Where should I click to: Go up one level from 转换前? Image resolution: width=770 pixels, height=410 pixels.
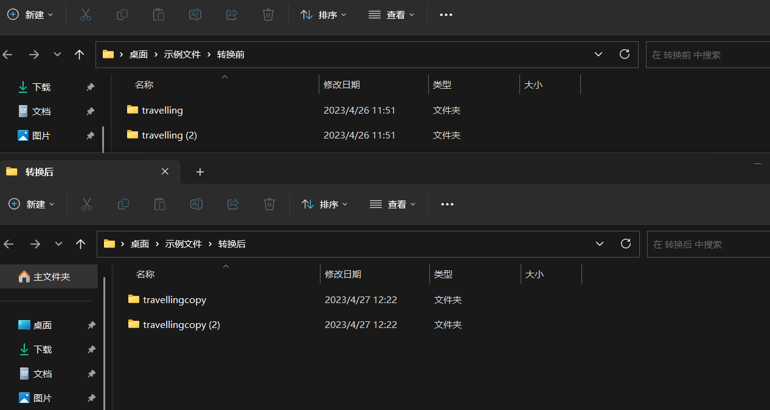pos(79,55)
